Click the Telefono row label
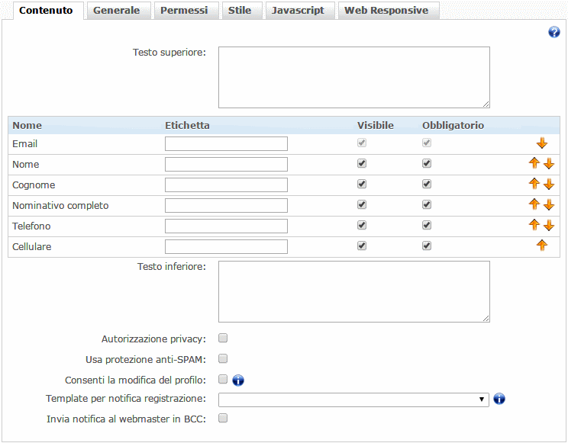The height and width of the screenshot is (443, 568). click(31, 226)
